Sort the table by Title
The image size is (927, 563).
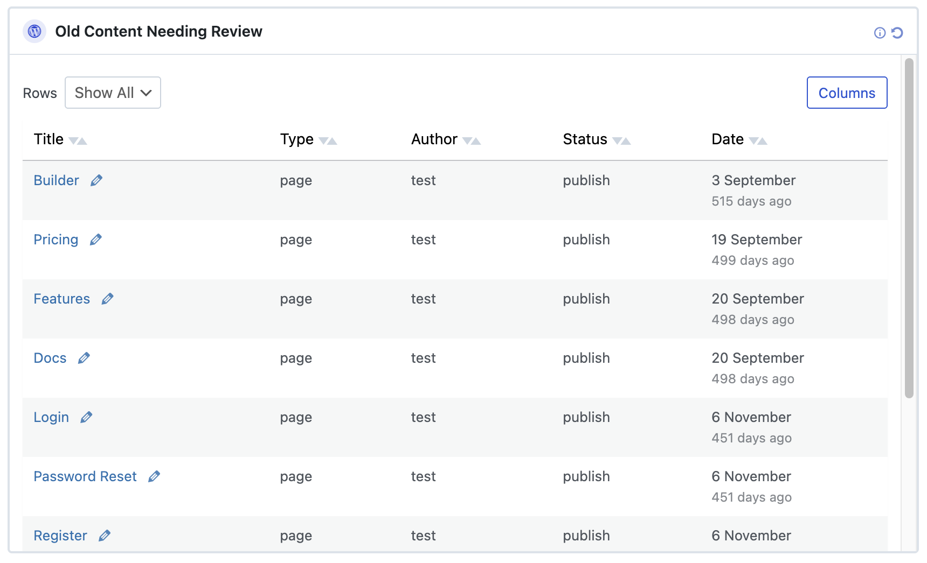coord(78,140)
